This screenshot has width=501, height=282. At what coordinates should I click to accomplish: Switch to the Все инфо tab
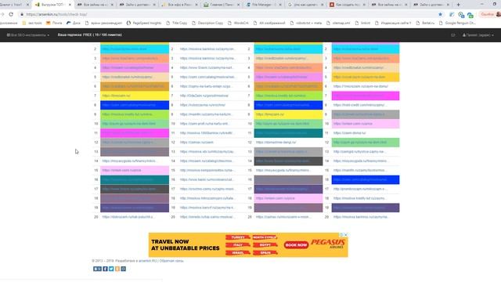(x=179, y=5)
